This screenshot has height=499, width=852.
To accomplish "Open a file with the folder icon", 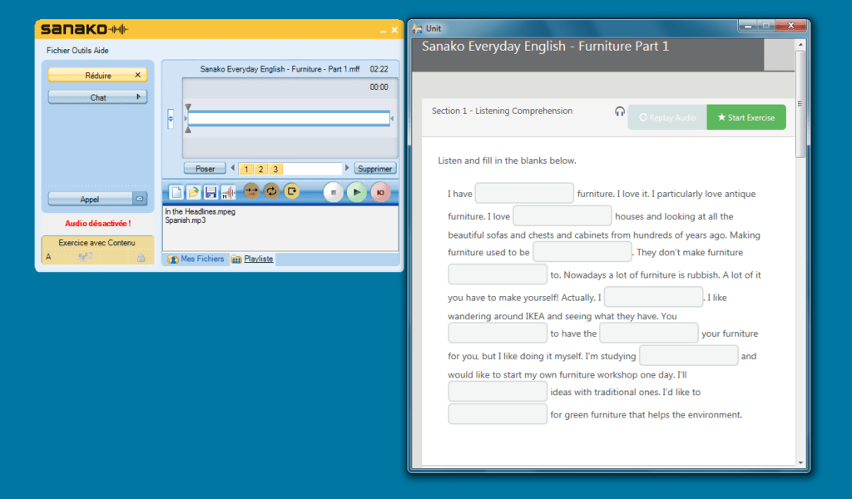I will [193, 192].
